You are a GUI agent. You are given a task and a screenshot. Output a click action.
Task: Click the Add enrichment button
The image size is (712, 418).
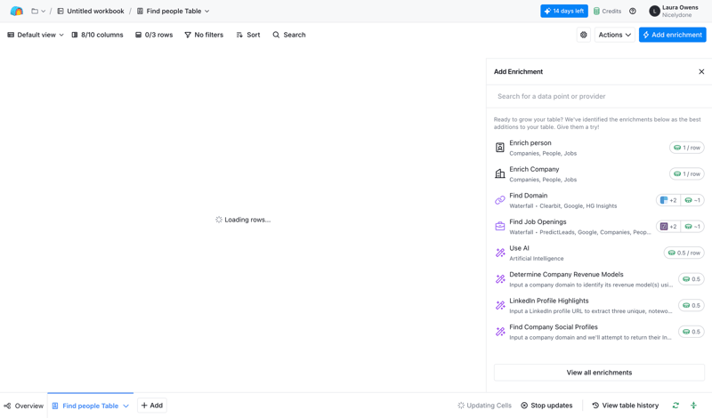pos(672,35)
